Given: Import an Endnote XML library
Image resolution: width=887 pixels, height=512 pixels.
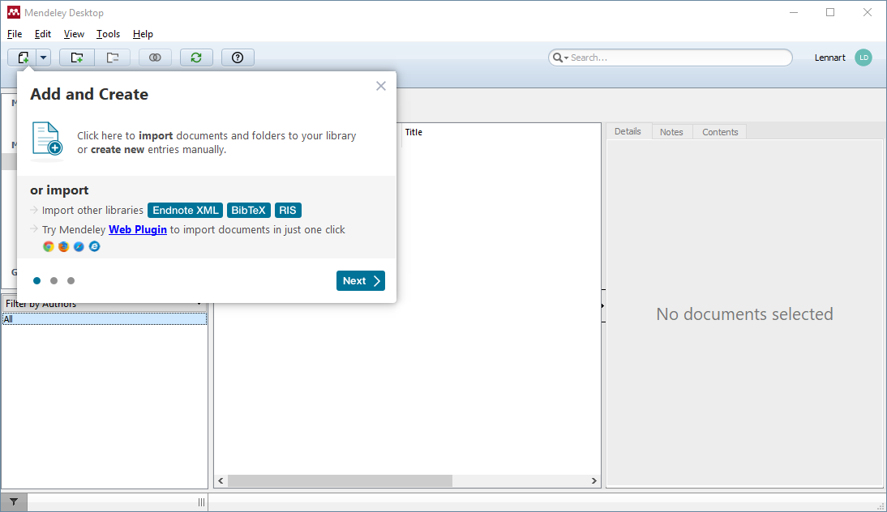Looking at the screenshot, I should click(186, 210).
